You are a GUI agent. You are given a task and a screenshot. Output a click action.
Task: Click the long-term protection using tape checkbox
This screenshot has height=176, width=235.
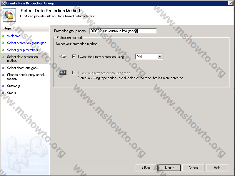pos(74,73)
